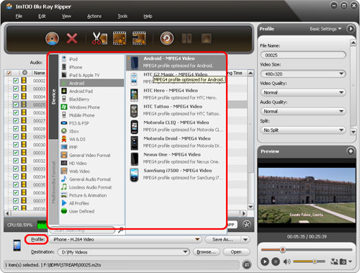Open the Actions menu

(x=94, y=16)
